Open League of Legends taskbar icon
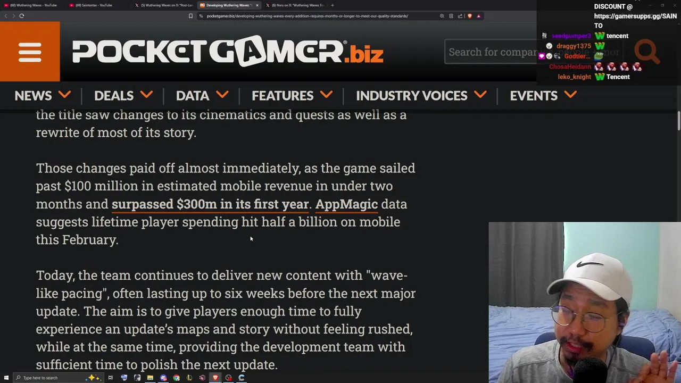681x383 pixels. (x=189, y=378)
